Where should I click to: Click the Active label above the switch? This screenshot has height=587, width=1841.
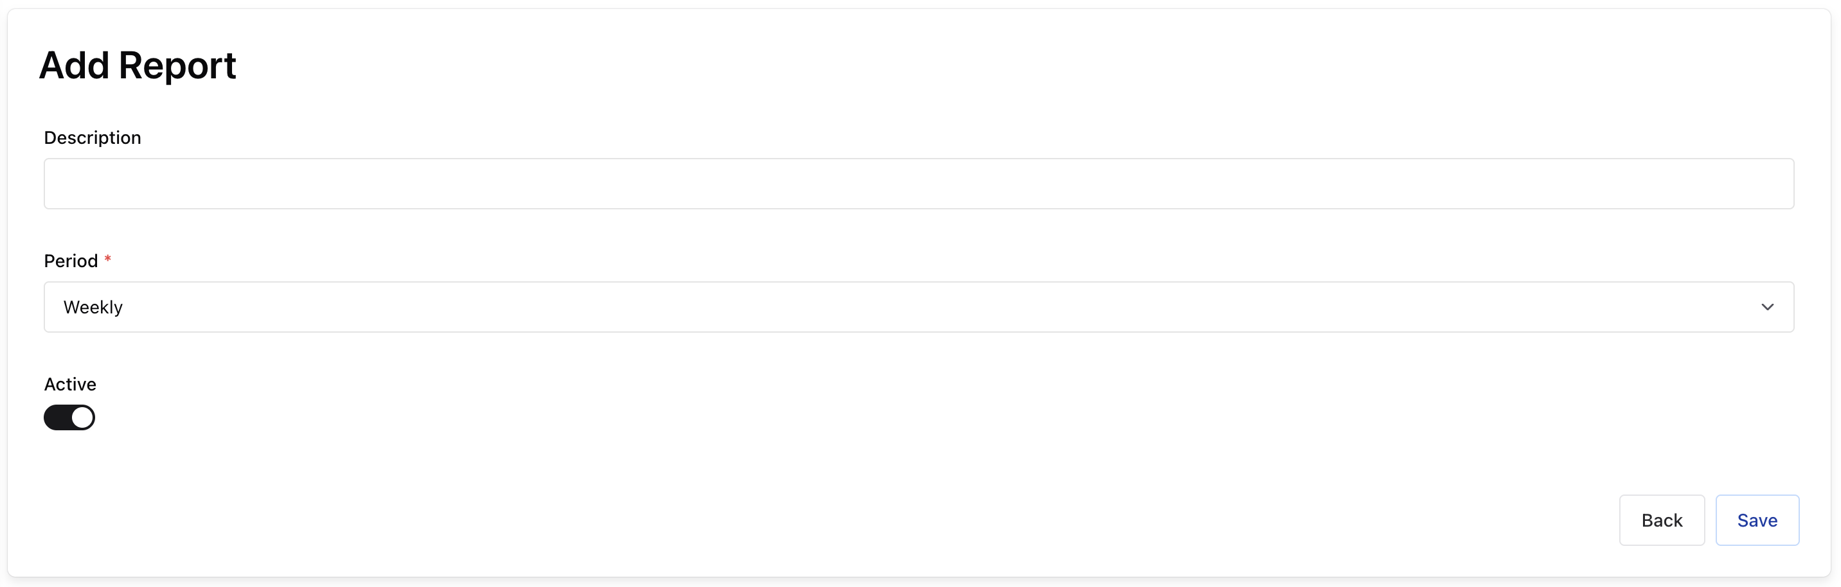[70, 384]
